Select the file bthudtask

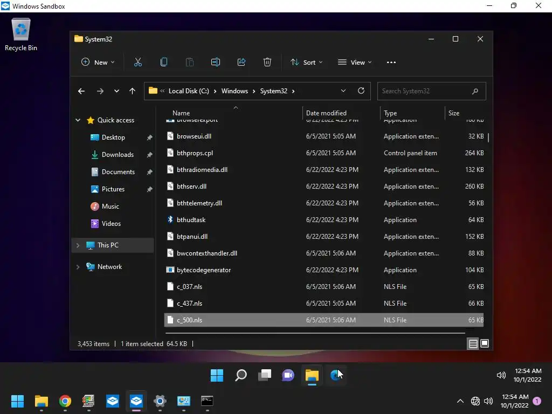(324, 220)
